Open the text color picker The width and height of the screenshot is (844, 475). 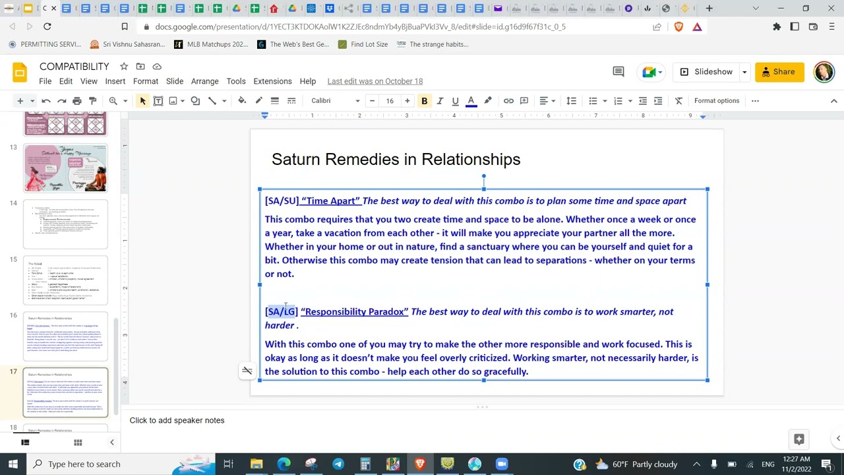tap(471, 101)
